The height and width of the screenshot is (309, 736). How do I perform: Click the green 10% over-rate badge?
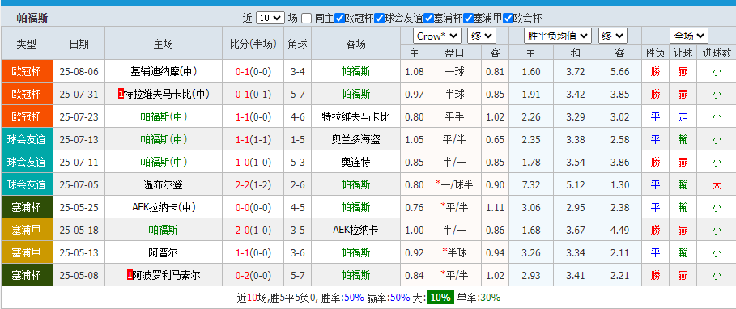click(x=440, y=298)
